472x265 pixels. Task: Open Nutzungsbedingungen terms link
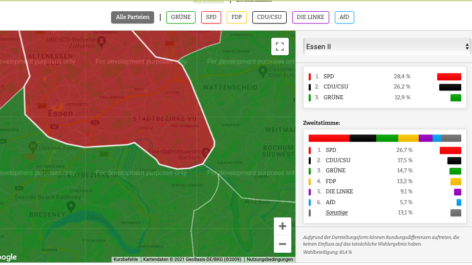pyautogui.click(x=270, y=259)
